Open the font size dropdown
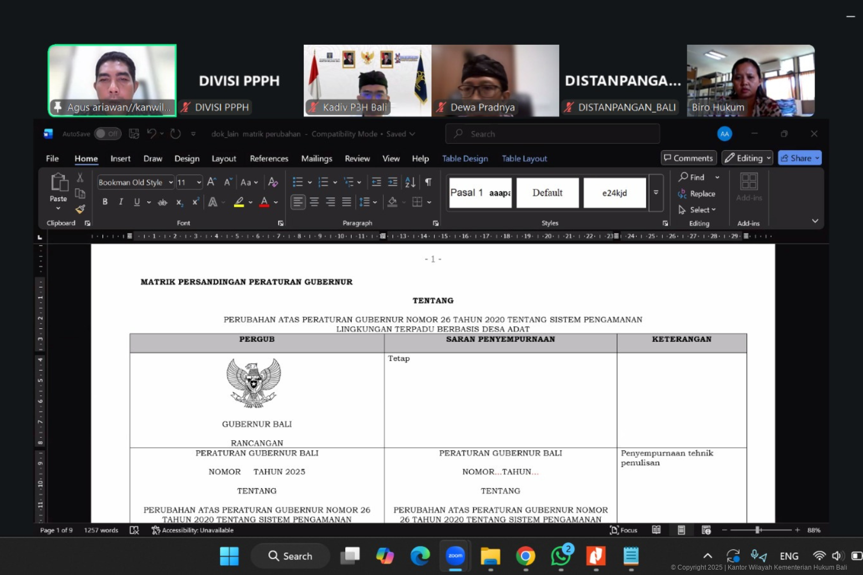Screen dimensions: 863x575 point(198,182)
